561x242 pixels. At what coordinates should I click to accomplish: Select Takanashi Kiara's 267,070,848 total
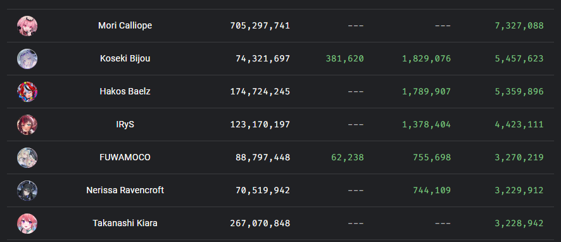(x=260, y=224)
